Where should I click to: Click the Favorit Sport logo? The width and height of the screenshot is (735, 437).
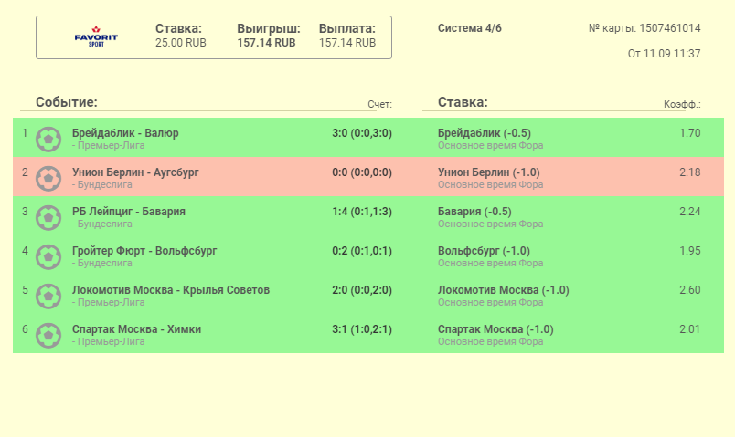point(96,36)
